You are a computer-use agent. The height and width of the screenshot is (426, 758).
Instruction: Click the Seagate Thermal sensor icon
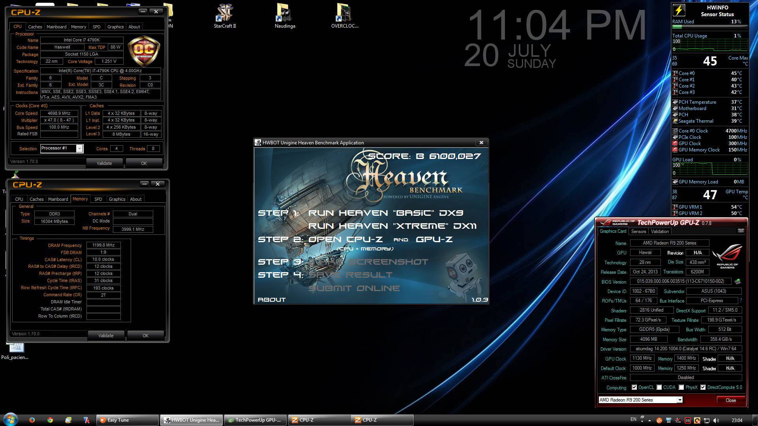(x=675, y=121)
